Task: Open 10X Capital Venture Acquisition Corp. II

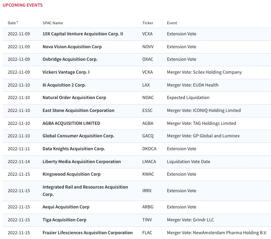Action: [83, 34]
